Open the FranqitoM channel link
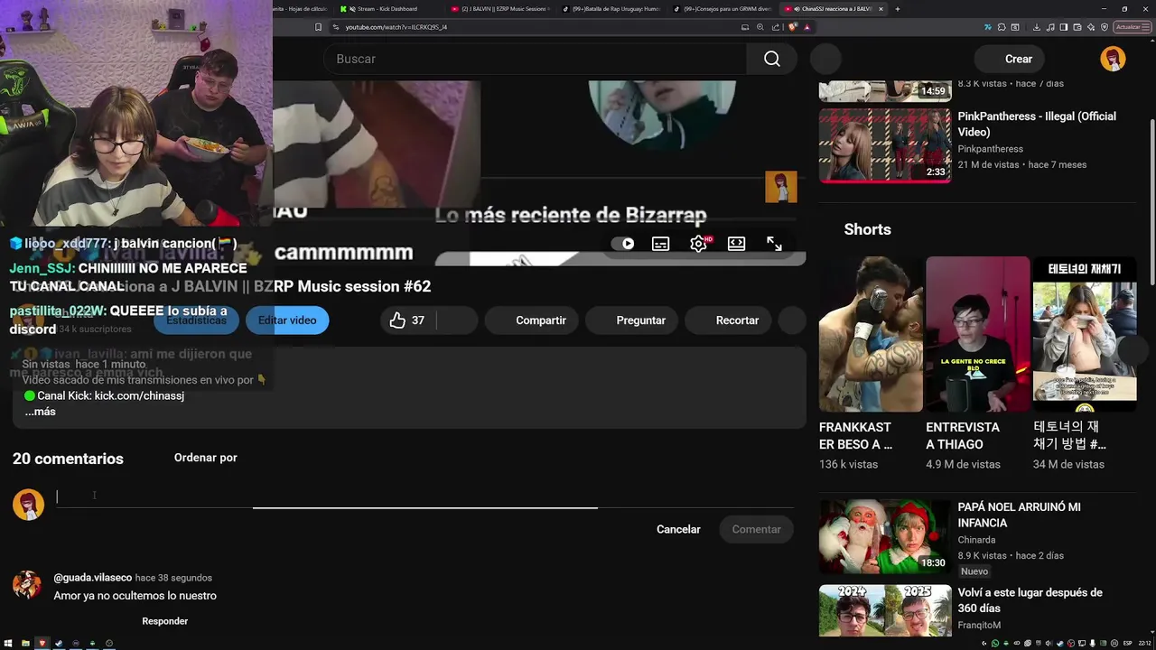The image size is (1156, 650). [979, 625]
